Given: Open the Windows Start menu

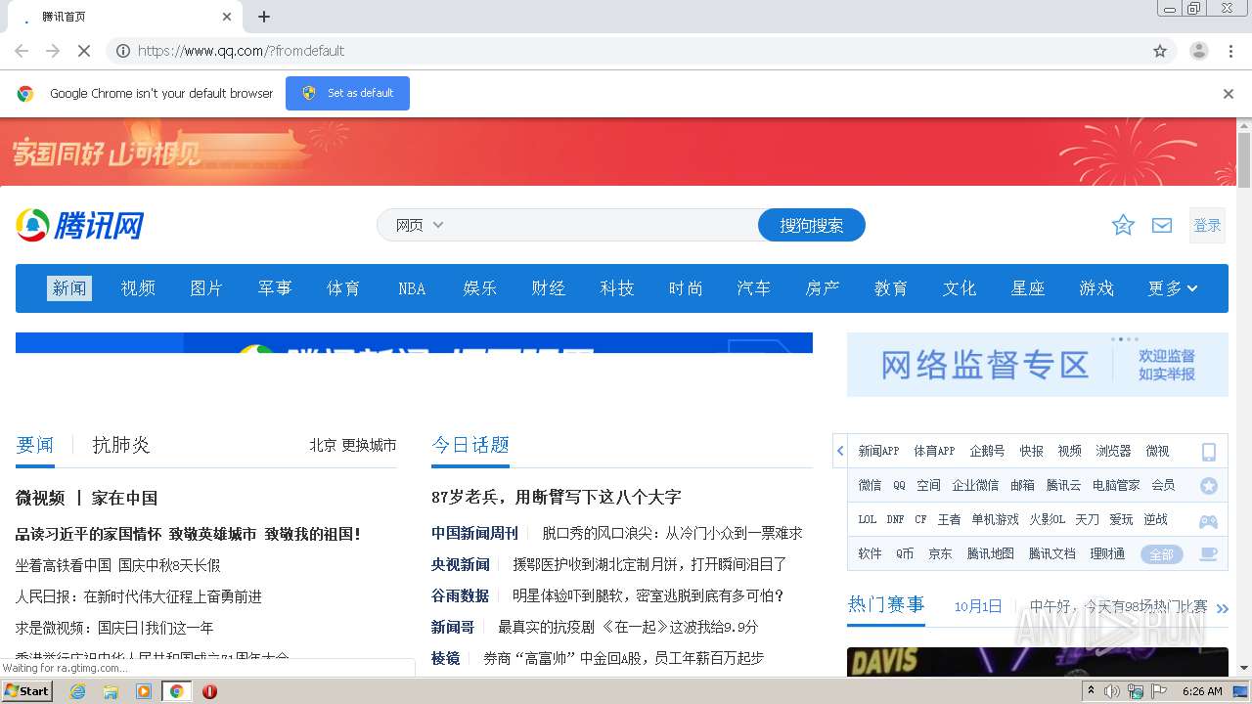Looking at the screenshot, I should (x=26, y=691).
